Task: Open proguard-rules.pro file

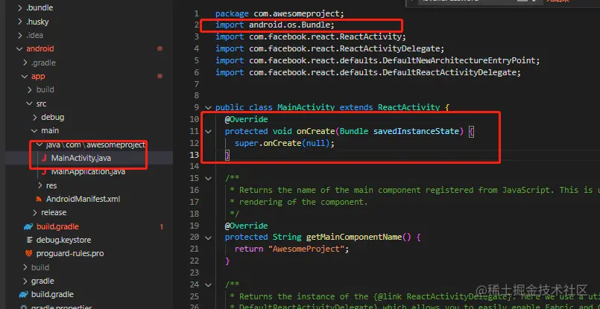Action: 69,254
